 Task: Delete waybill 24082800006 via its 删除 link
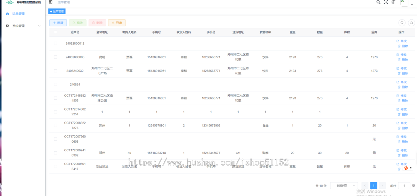pyautogui.click(x=403, y=60)
